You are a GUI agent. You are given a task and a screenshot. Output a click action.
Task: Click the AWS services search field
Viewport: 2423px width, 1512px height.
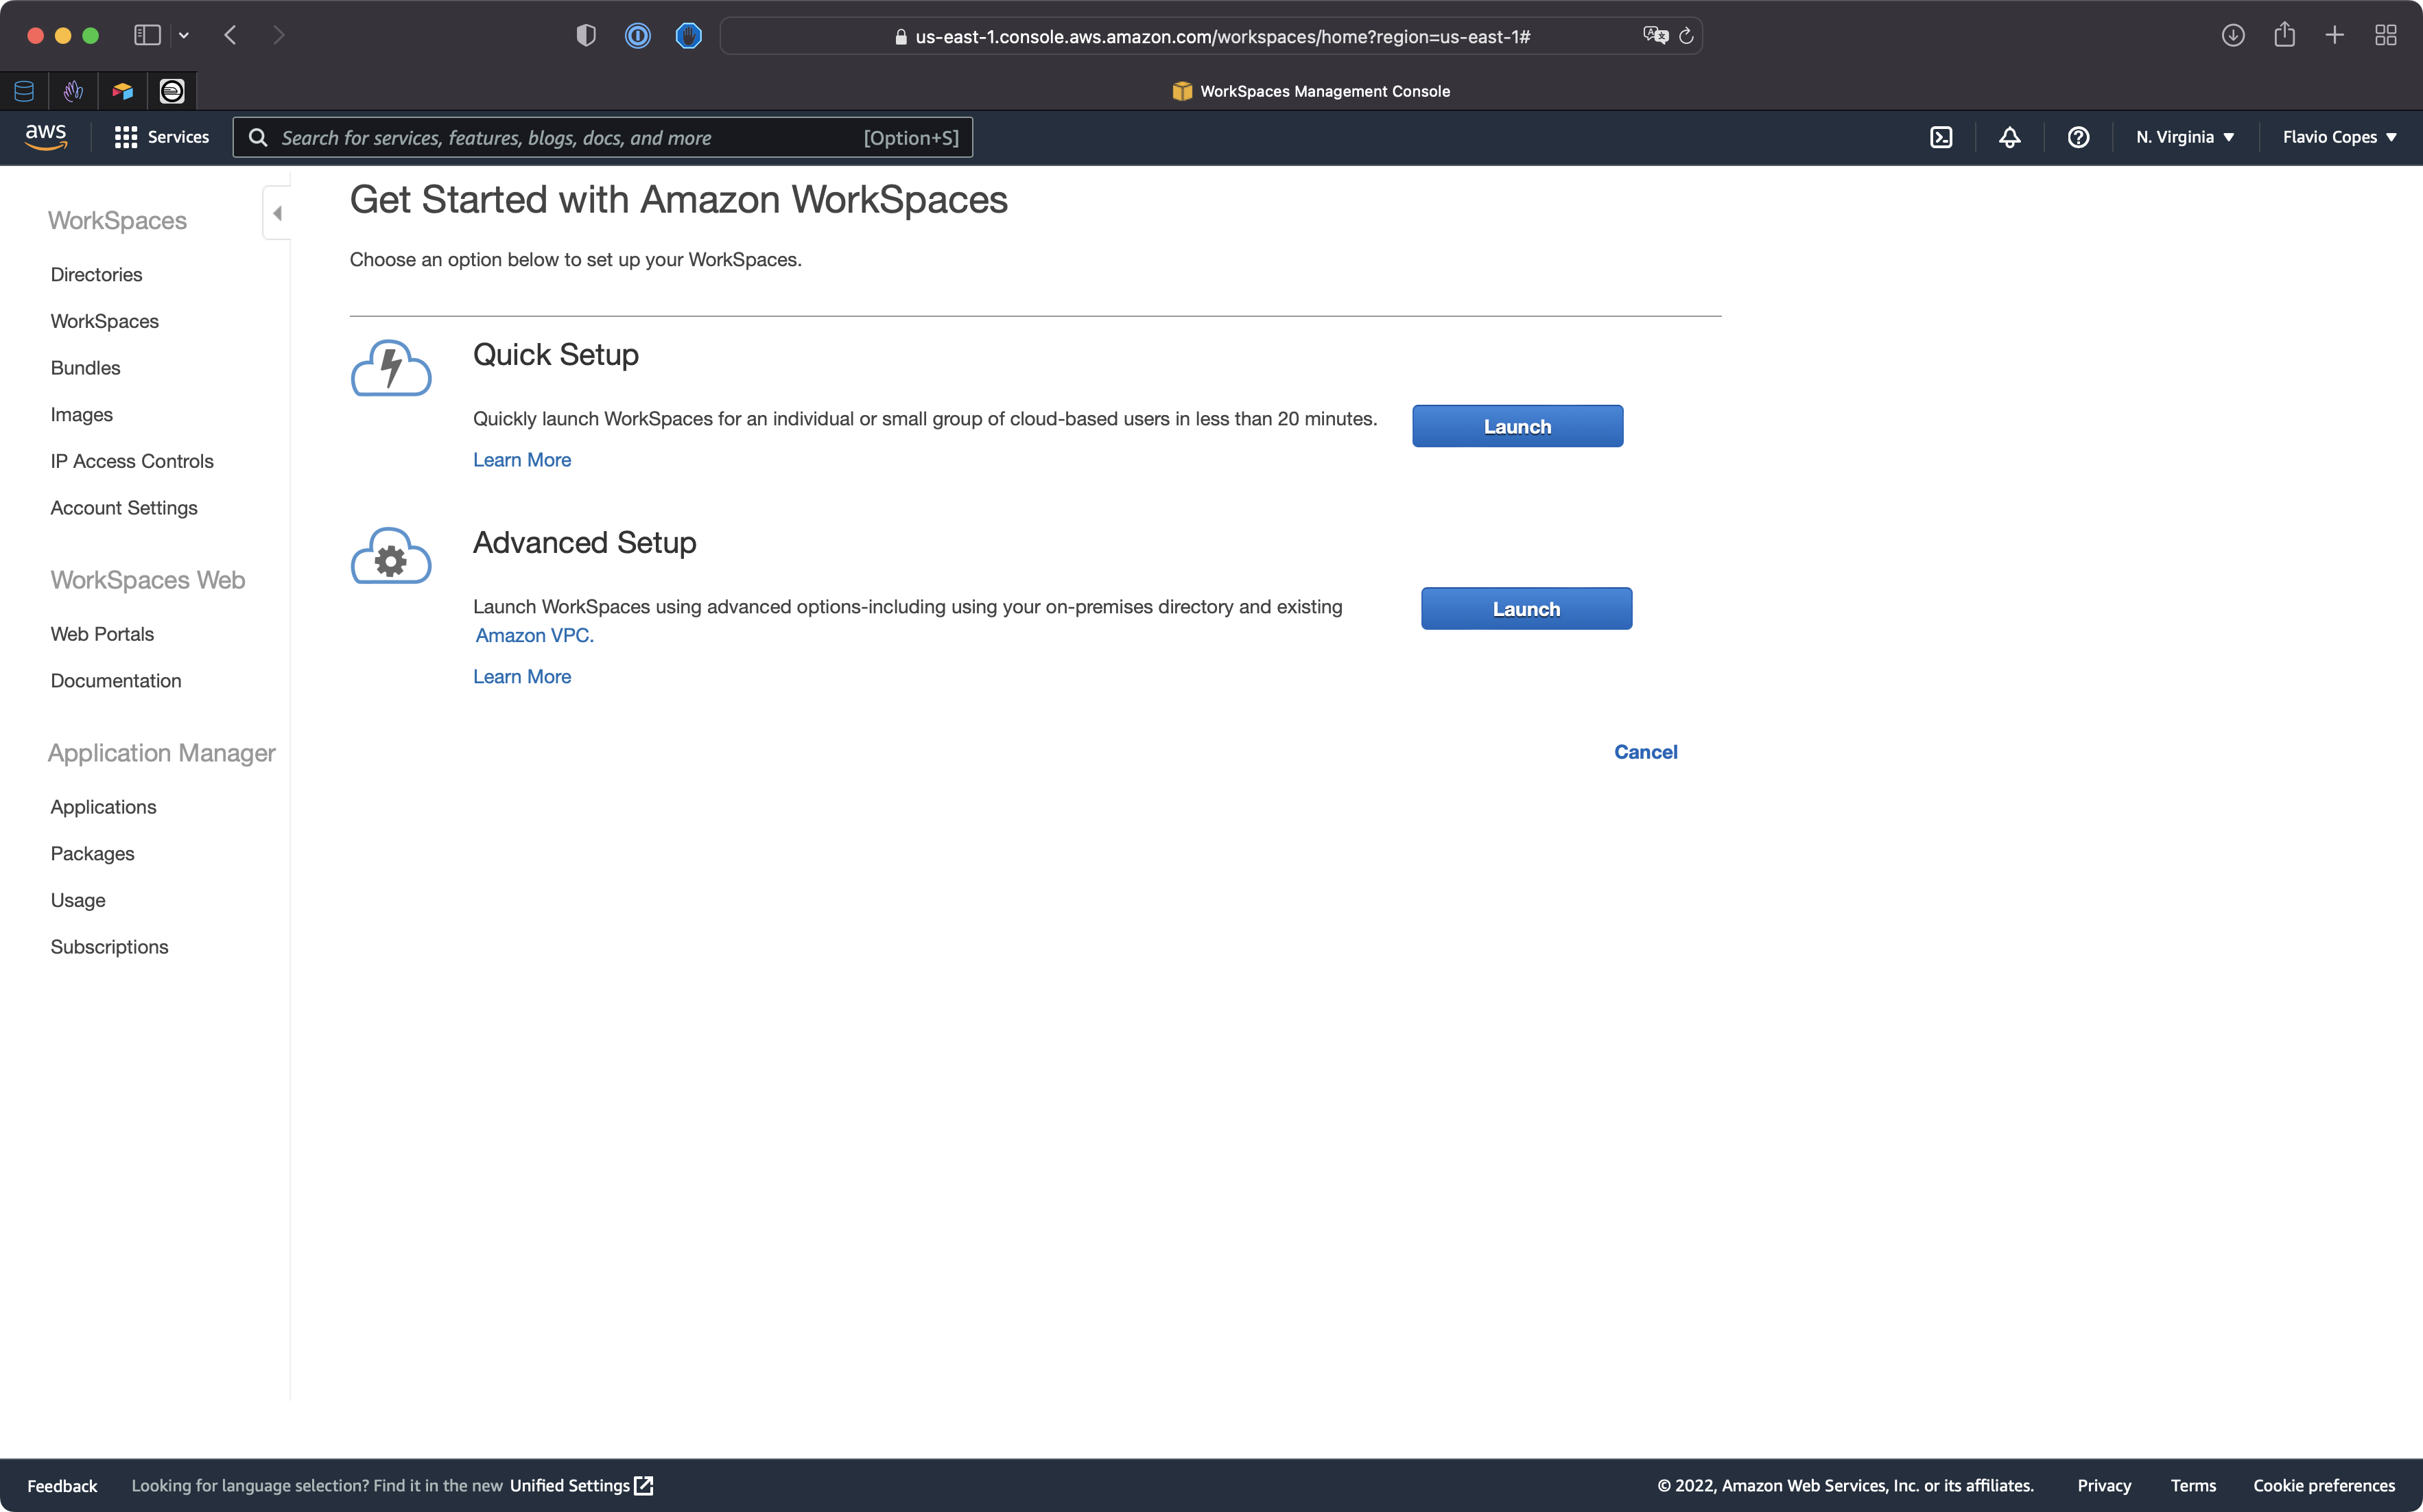570,138
